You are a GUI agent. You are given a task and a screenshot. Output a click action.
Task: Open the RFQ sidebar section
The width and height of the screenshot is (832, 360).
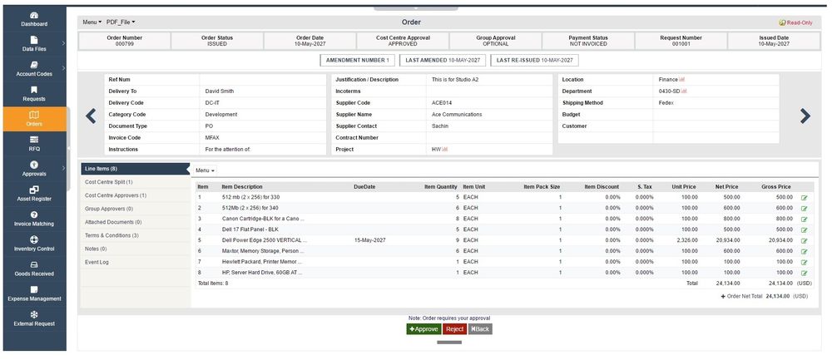[x=34, y=143]
